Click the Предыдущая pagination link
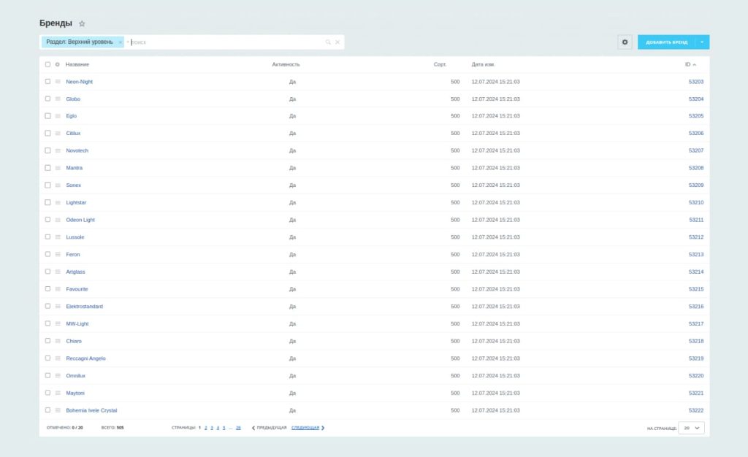The height and width of the screenshot is (457, 748). click(269, 428)
